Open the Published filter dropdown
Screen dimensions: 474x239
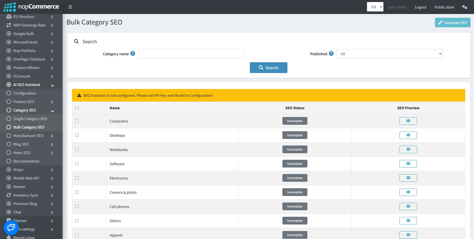click(389, 54)
